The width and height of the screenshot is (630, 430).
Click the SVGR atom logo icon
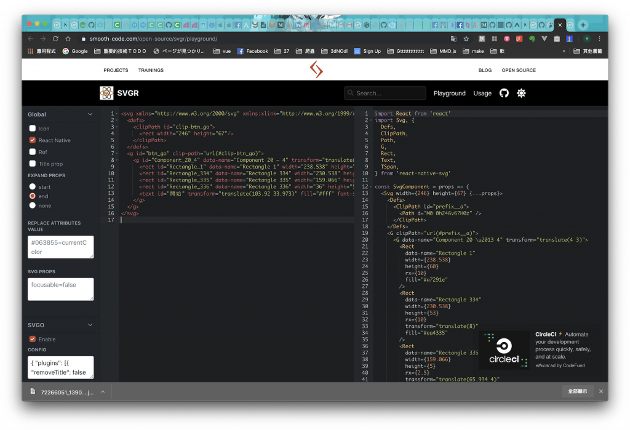coord(106,94)
